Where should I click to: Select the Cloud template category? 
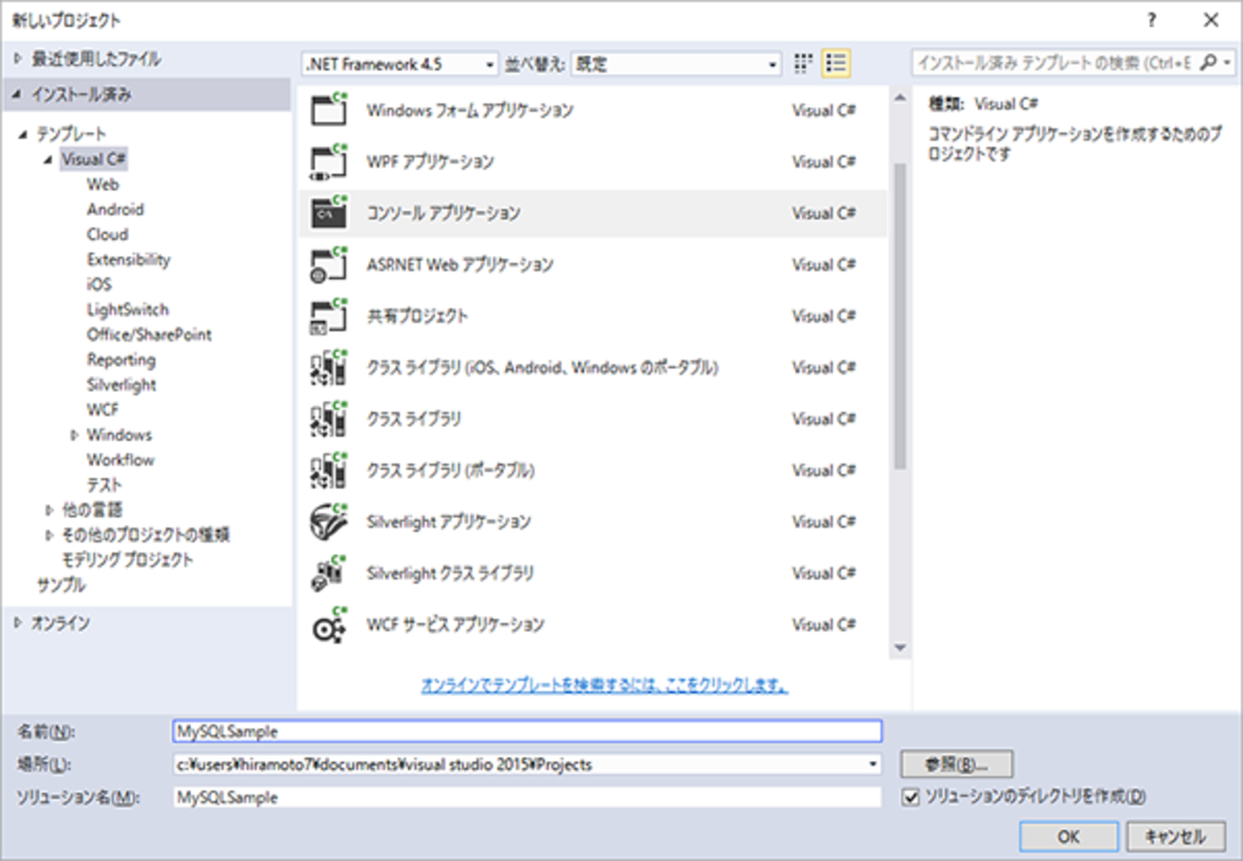point(107,234)
